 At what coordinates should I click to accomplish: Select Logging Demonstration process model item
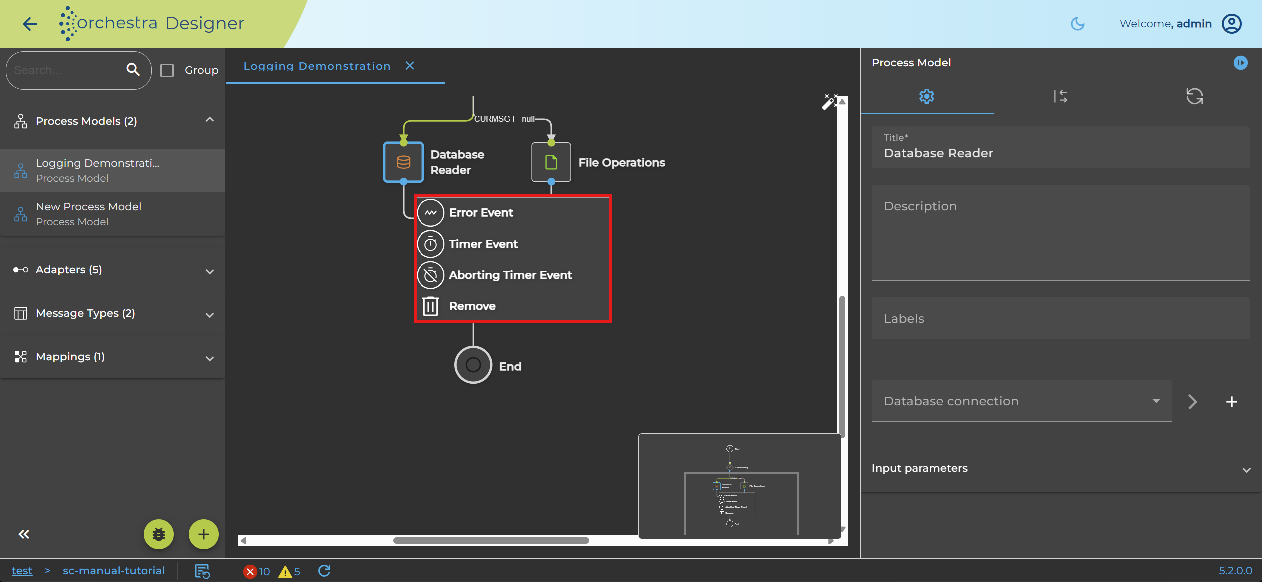(112, 170)
